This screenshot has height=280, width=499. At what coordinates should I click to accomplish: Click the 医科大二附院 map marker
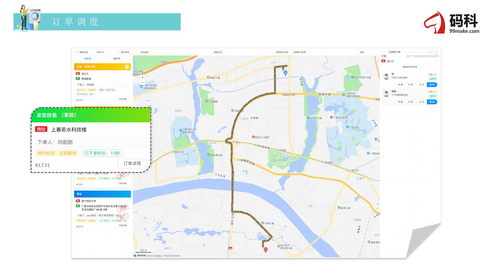pos(260,137)
